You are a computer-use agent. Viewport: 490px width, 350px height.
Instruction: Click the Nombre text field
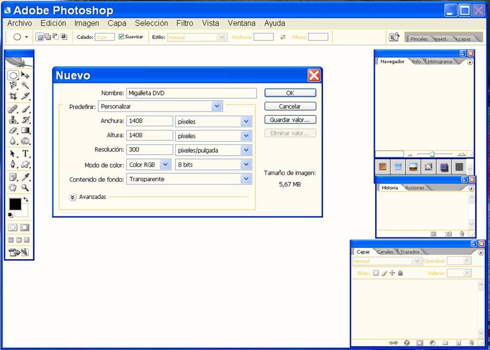coord(191,93)
